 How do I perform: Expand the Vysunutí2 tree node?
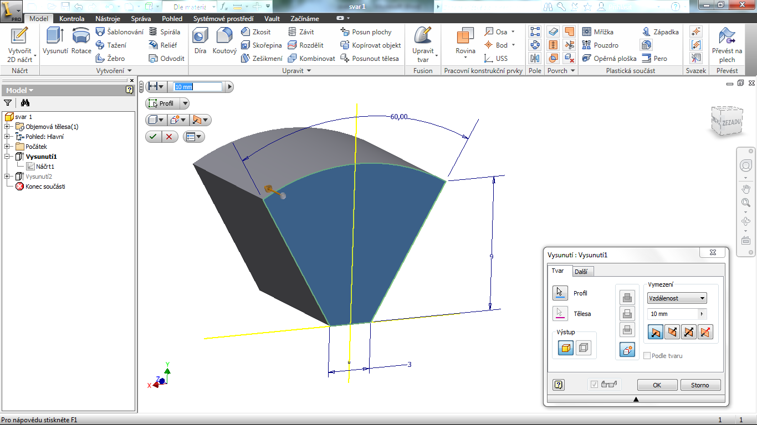point(7,177)
